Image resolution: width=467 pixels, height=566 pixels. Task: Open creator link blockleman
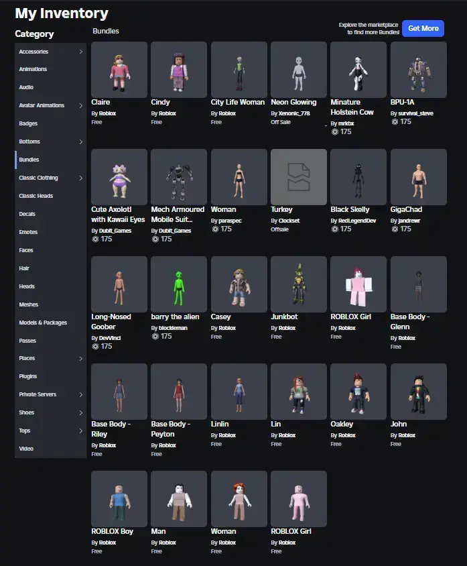pyautogui.click(x=173, y=328)
